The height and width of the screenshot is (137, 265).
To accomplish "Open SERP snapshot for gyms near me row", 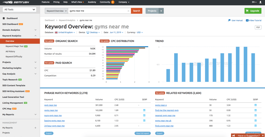I will tap(144, 110).
